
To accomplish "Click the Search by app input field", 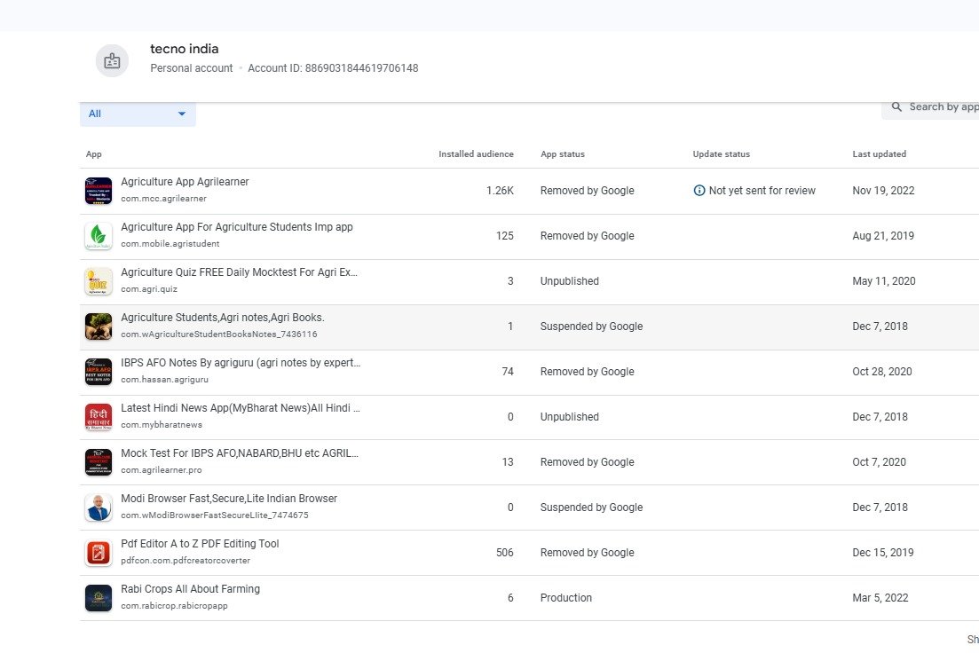I will [x=930, y=106].
